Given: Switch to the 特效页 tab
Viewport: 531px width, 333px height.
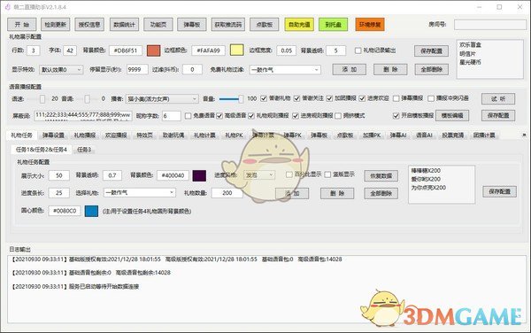Looking at the screenshot, I should click(144, 136).
